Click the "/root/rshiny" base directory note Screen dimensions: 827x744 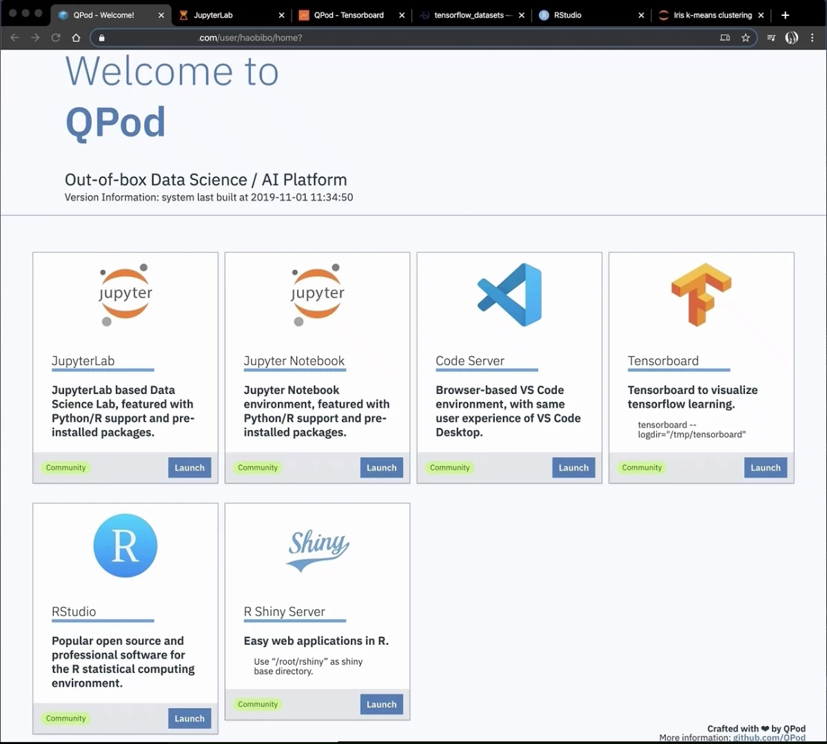[308, 666]
